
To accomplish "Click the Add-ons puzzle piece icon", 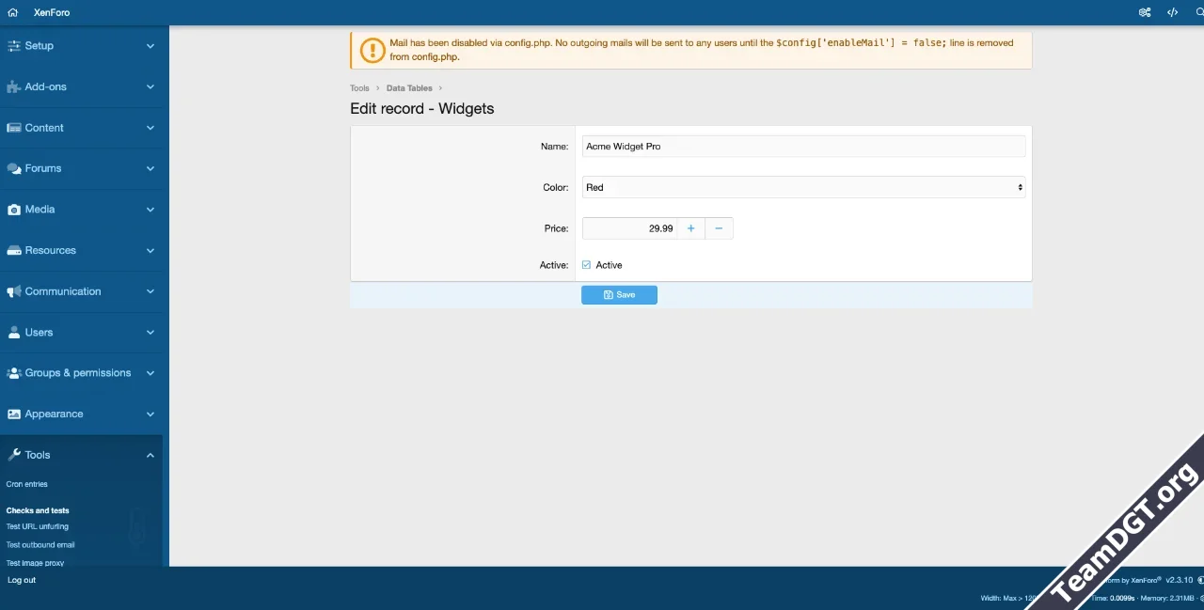I will coord(13,86).
